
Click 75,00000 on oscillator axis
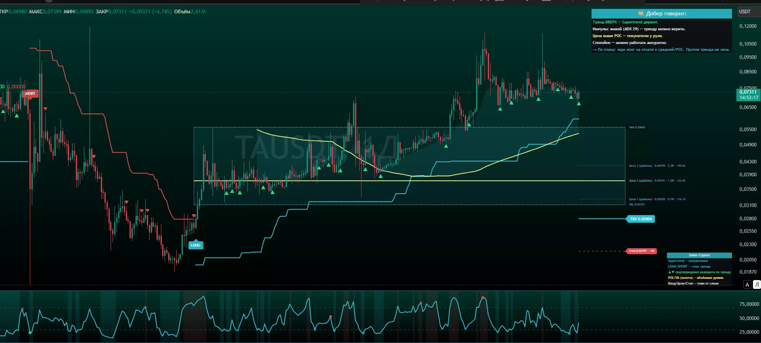click(x=749, y=304)
